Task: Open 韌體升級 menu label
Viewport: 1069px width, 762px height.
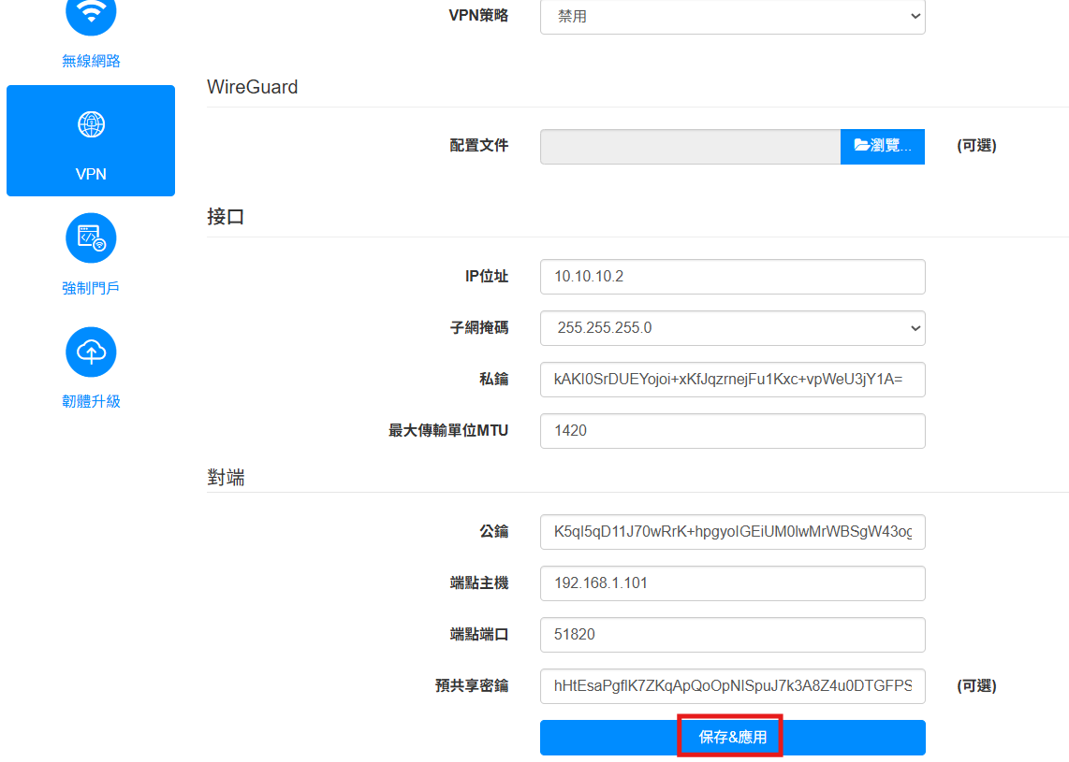Action: (x=91, y=402)
